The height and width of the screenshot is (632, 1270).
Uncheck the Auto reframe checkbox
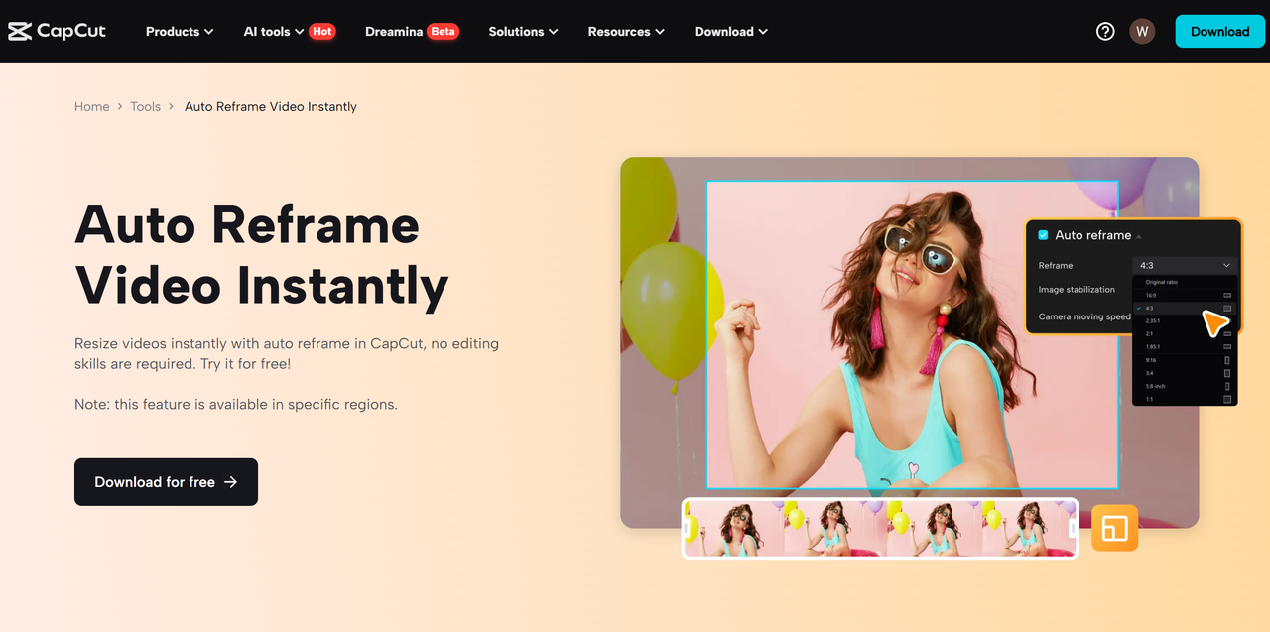point(1043,235)
